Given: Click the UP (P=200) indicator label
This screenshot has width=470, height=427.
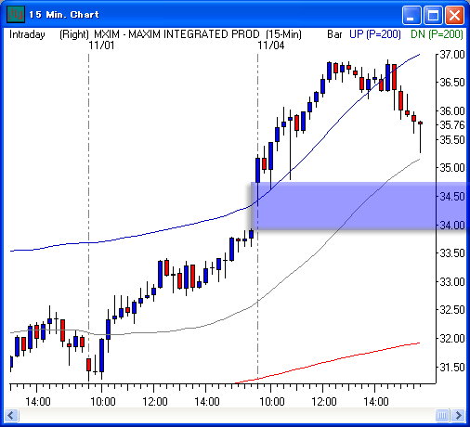Looking at the screenshot, I should click(x=375, y=34).
